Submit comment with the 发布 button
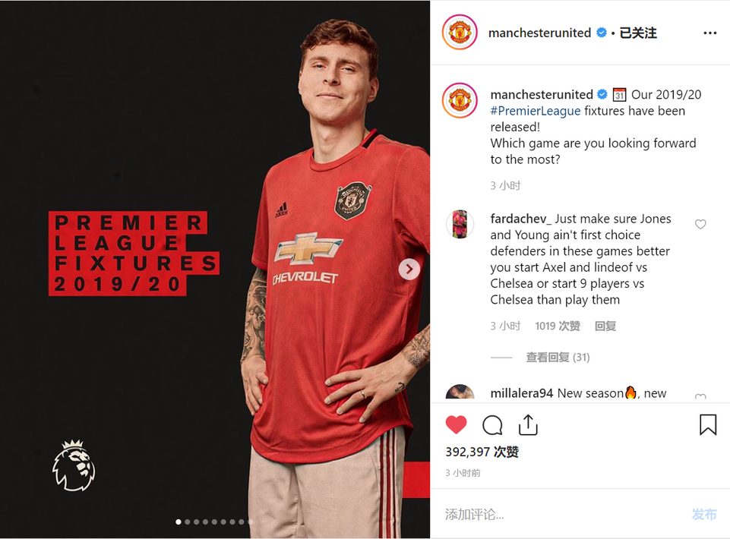 coord(704,515)
